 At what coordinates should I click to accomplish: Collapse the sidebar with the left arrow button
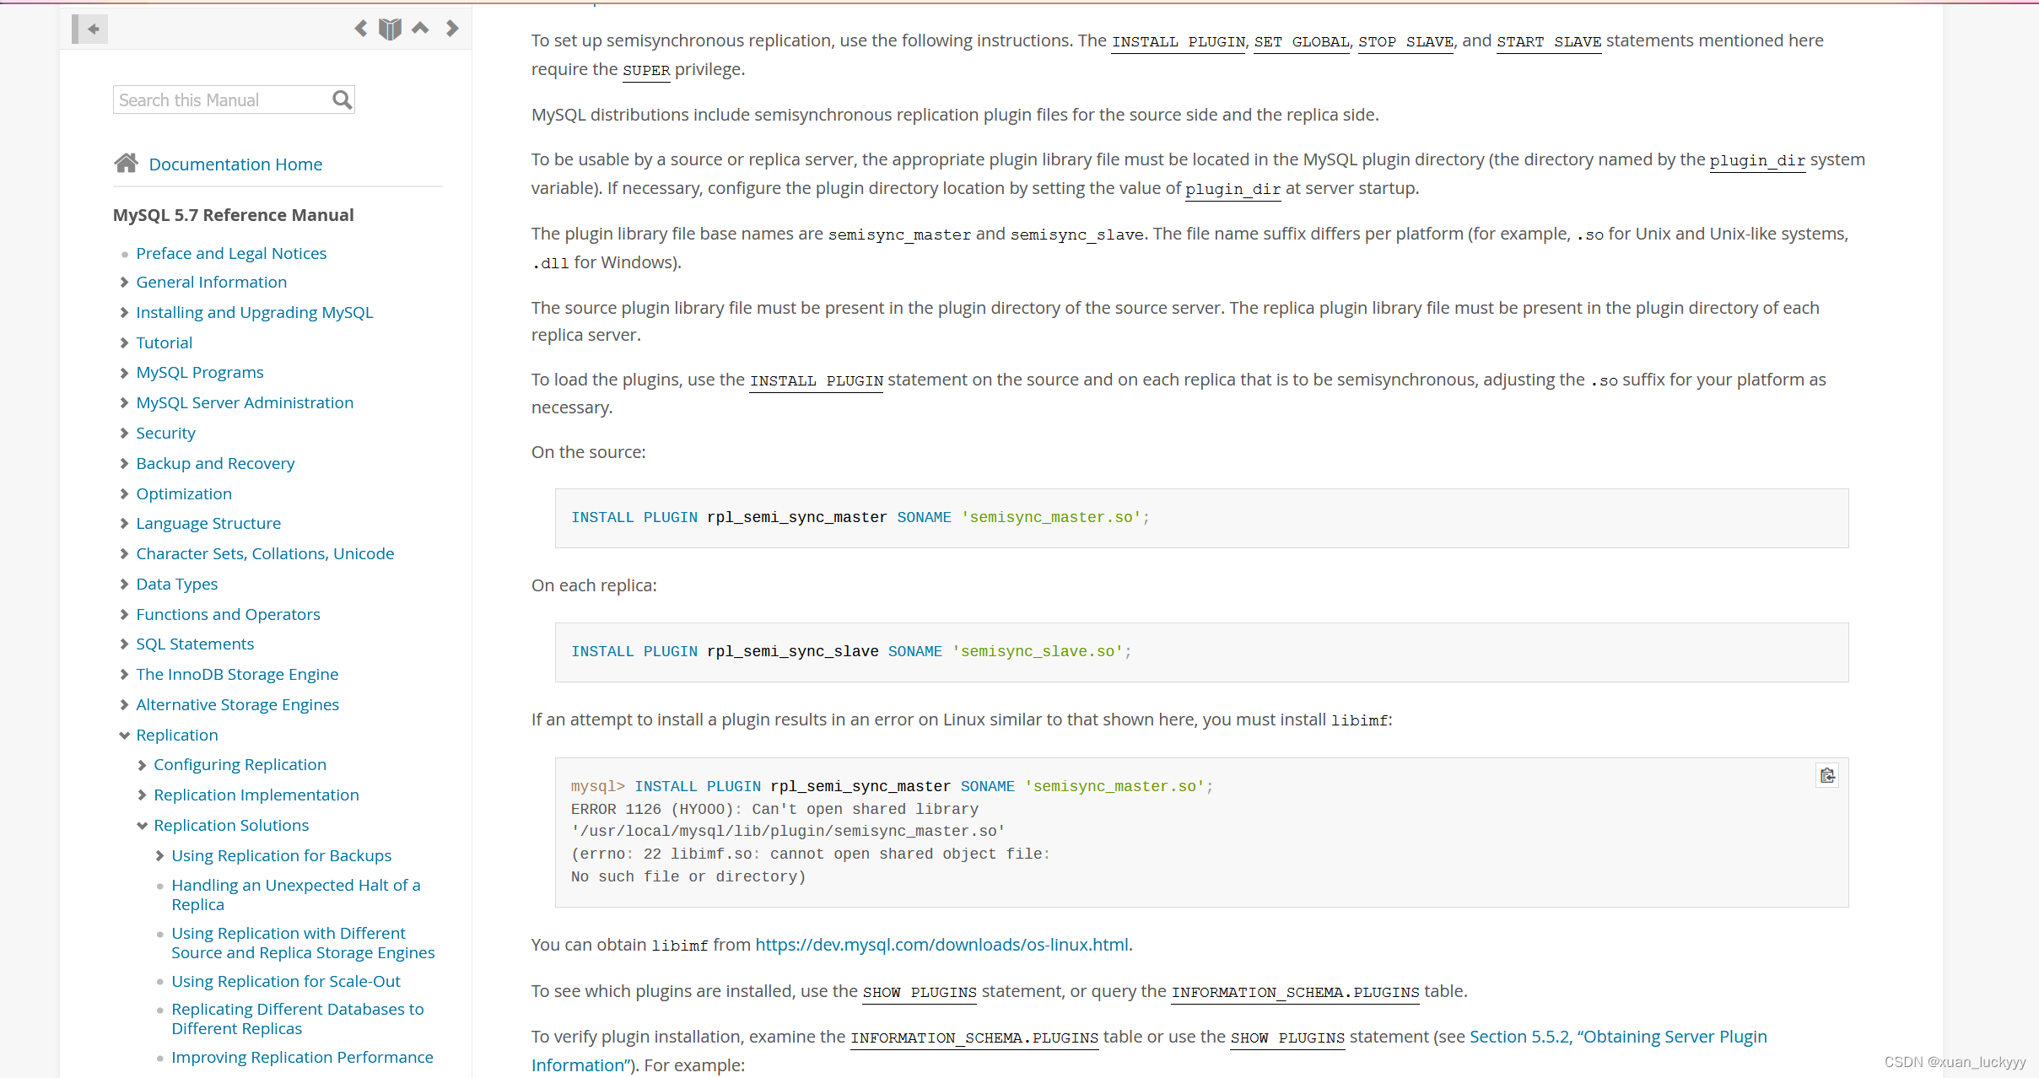pos(91,29)
